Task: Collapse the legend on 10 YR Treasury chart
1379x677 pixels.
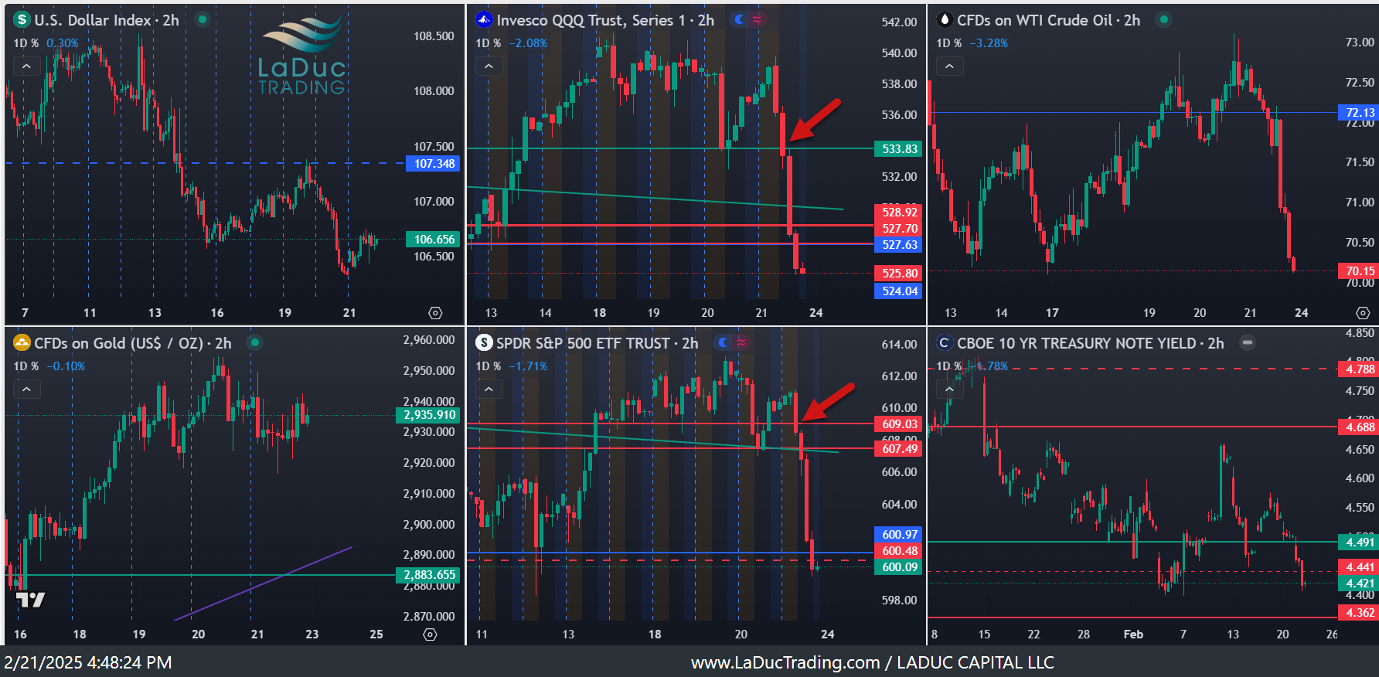Action: [949, 390]
